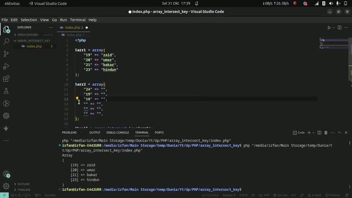Split the editor to the right
The image size is (352, 198).
339,28
